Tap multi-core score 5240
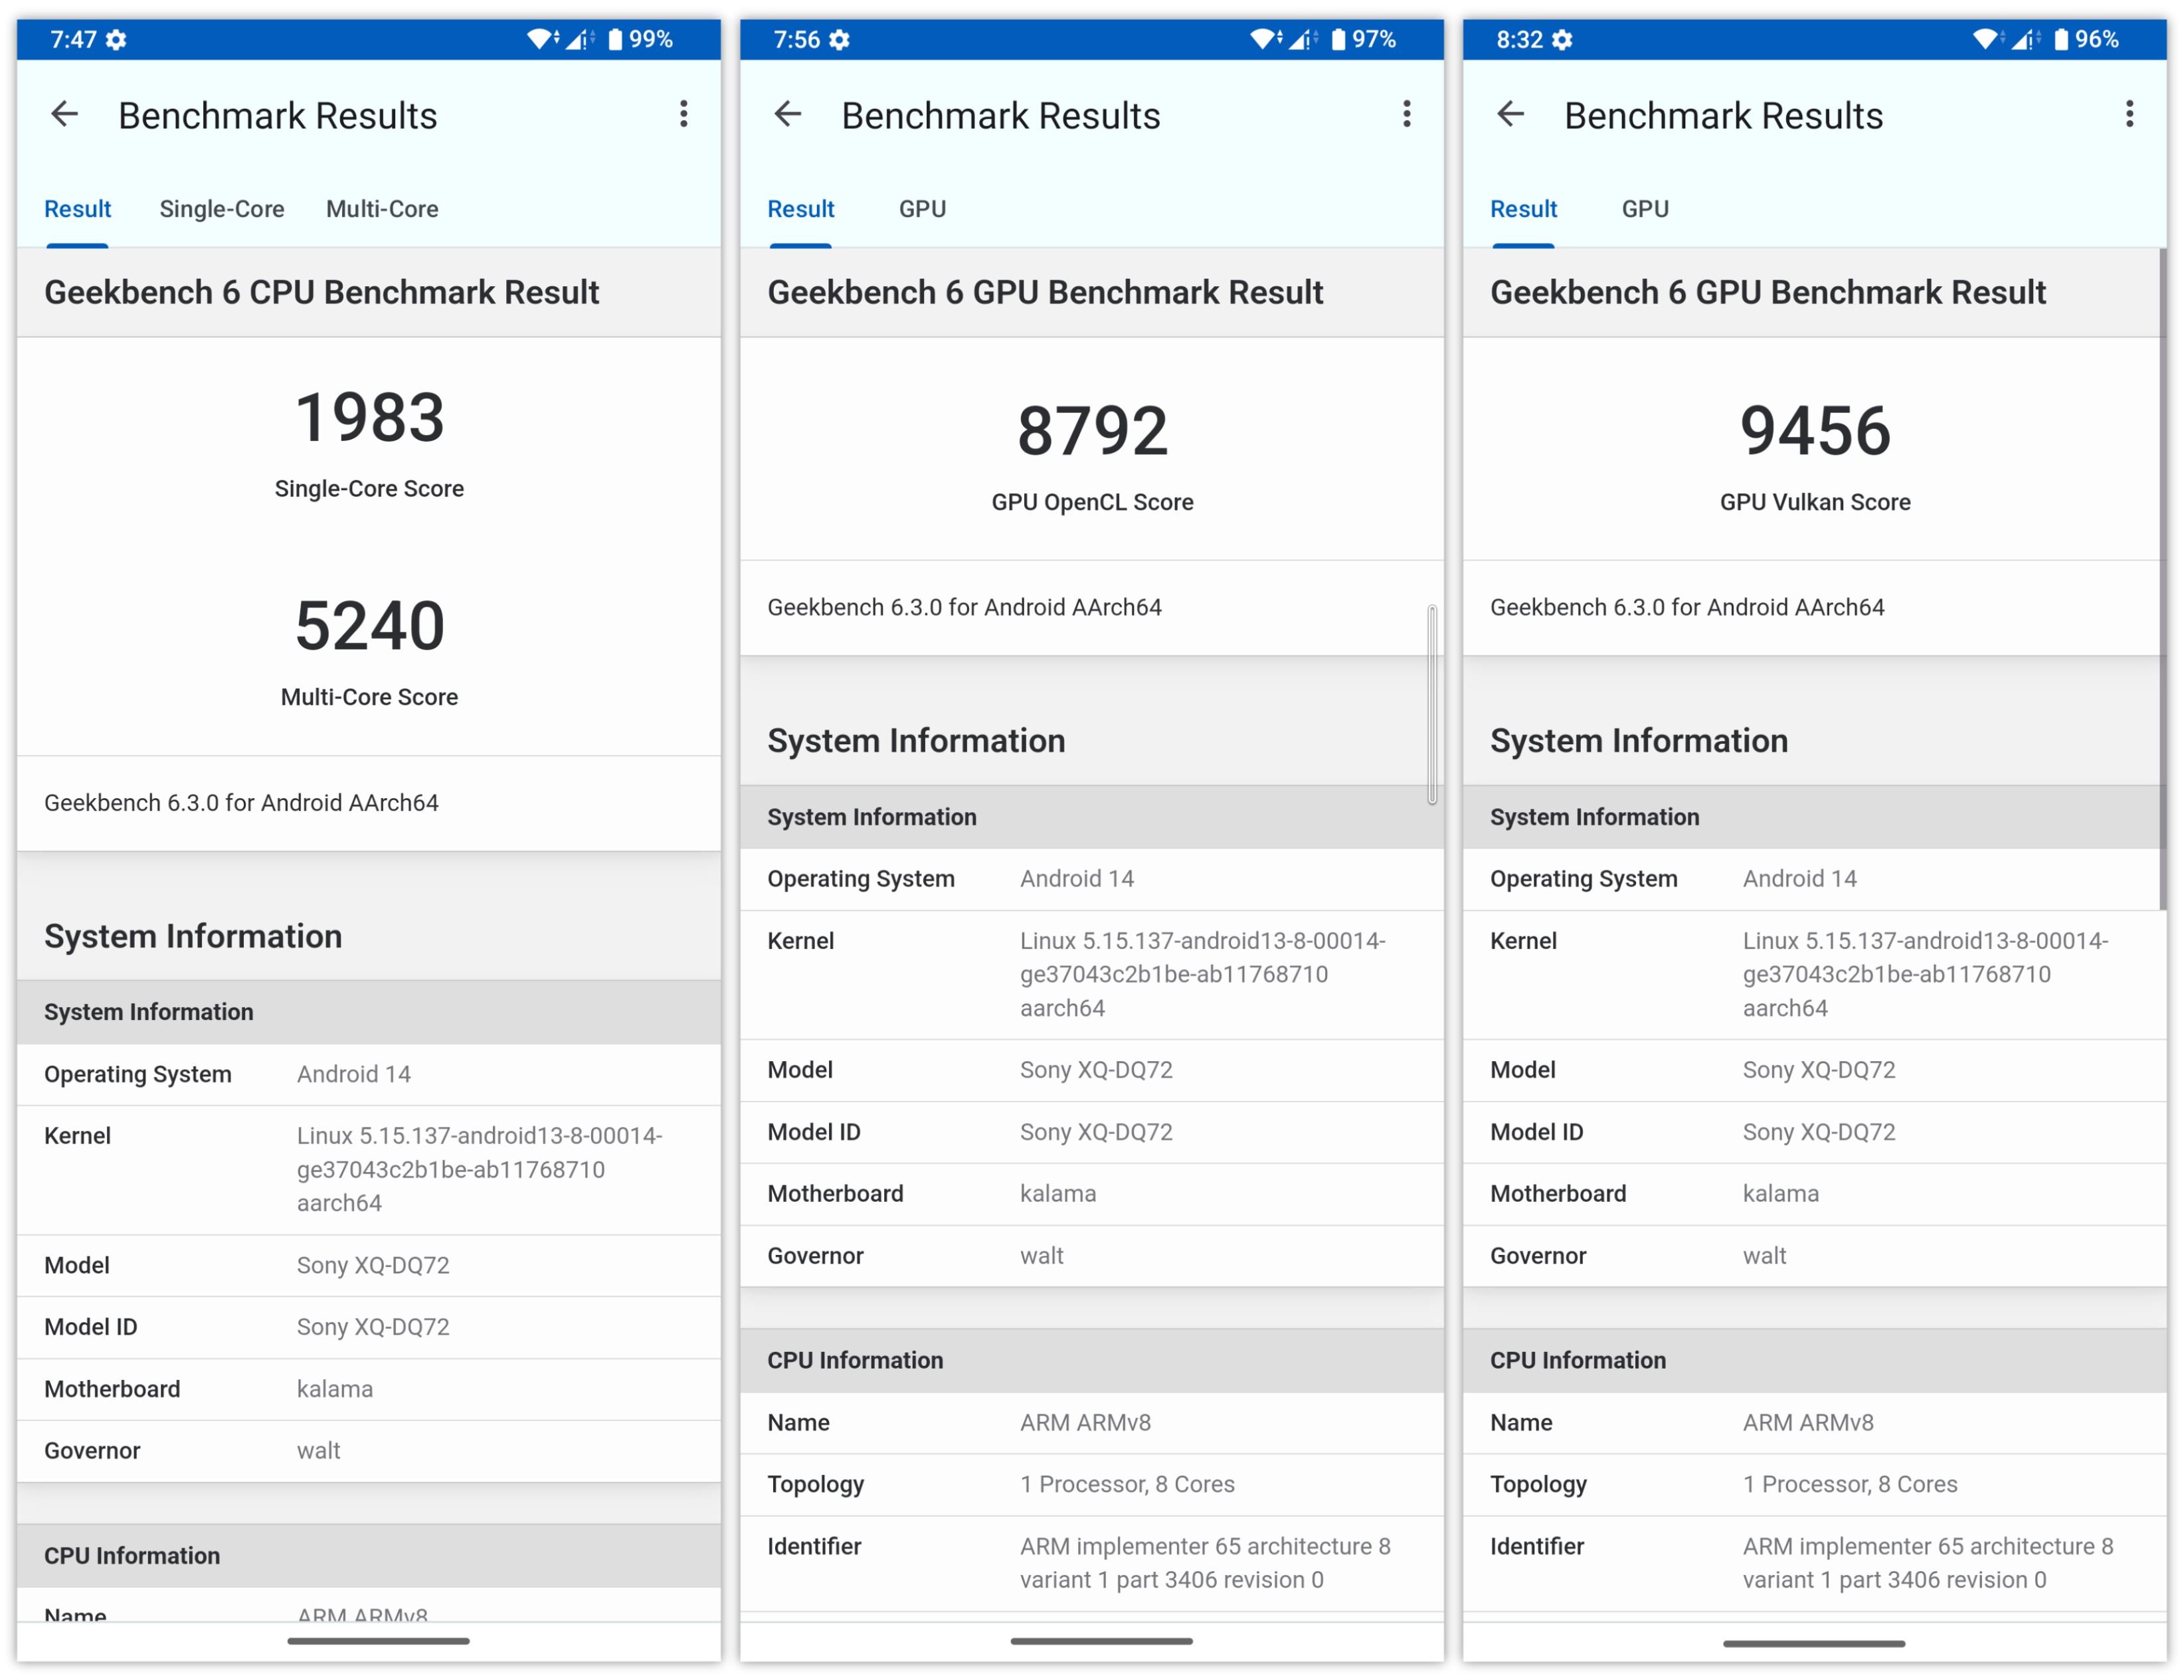 [x=369, y=626]
